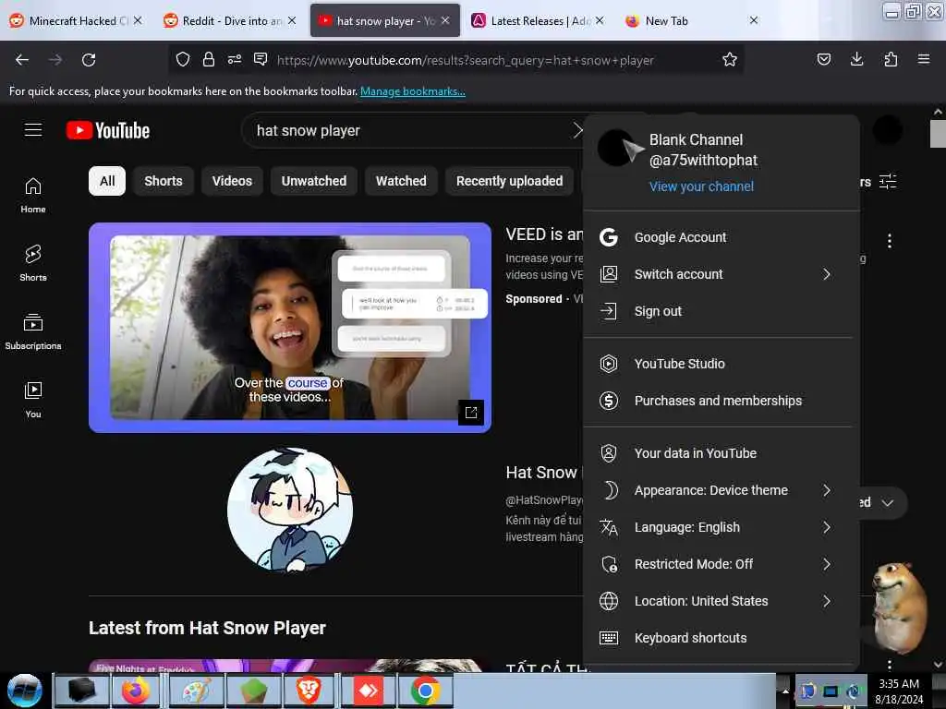Viewport: 946px width, 709px height.
Task: View site security padlock info
Action: 209,59
